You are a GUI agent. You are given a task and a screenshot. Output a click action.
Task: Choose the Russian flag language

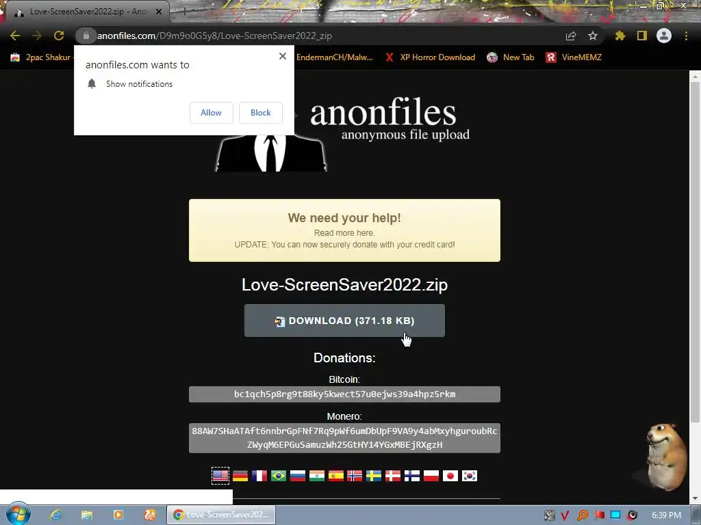[298, 476]
